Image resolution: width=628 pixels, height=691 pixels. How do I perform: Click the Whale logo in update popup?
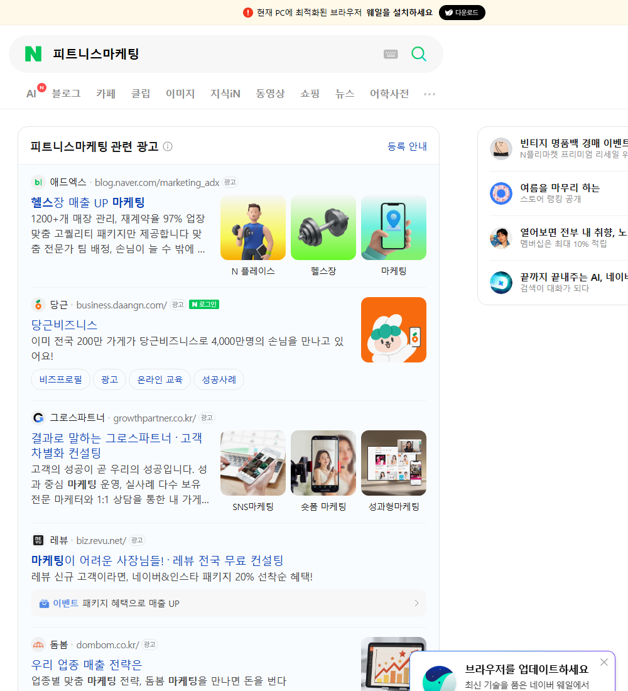click(439, 678)
